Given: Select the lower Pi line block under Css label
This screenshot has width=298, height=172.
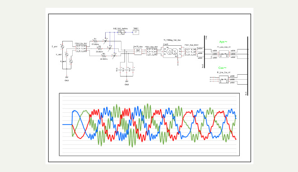Looking at the screenshot, I should (x=223, y=79).
